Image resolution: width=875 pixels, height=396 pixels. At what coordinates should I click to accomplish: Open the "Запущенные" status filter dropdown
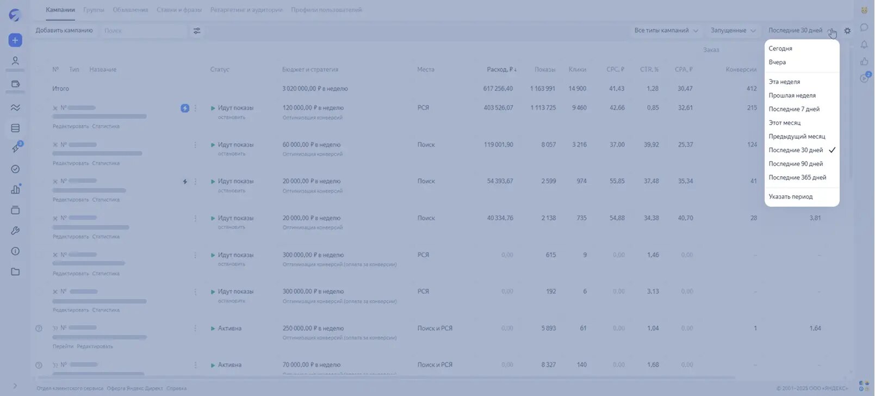[x=733, y=30]
